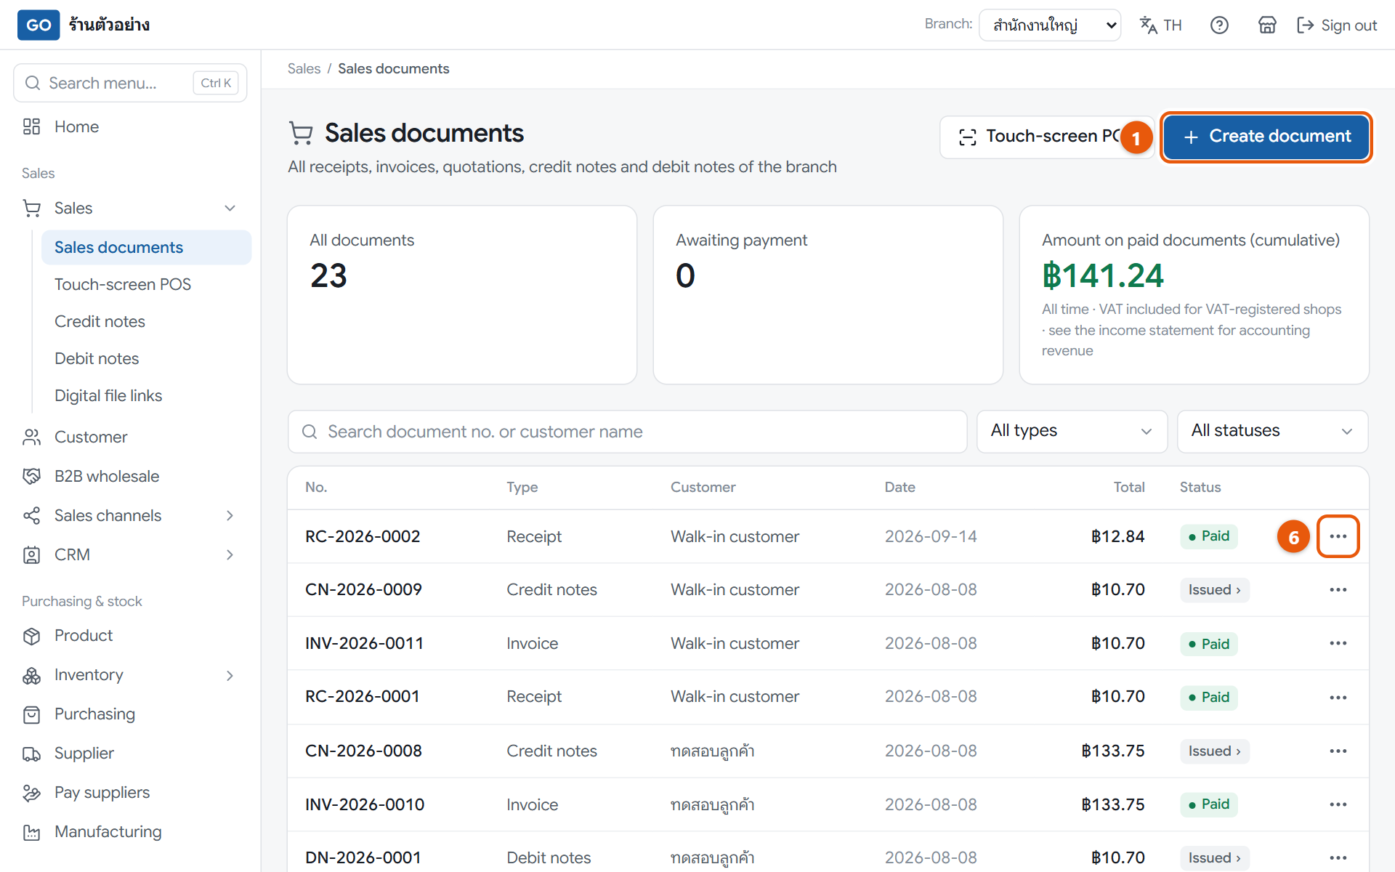1395x872 pixels.
Task: Open actions menu for INV-2026-0010
Action: pos(1338,804)
